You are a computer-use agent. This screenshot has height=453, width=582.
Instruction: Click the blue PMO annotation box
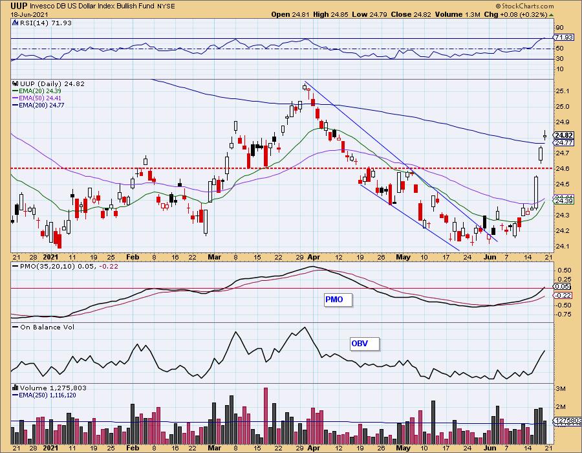point(338,300)
